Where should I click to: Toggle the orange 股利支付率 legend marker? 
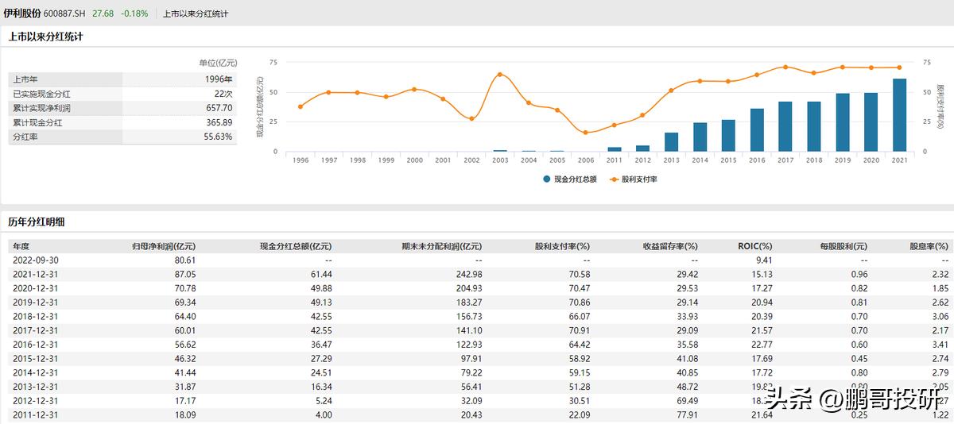click(614, 179)
